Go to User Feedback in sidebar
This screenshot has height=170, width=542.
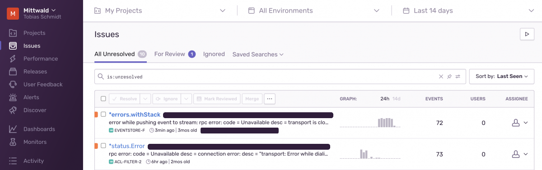pos(43,84)
